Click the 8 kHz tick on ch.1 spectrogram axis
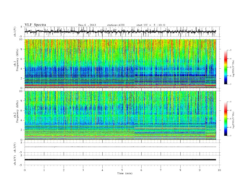Image resolution: width=247 pixels, height=191 pixels. click(x=22, y=49)
